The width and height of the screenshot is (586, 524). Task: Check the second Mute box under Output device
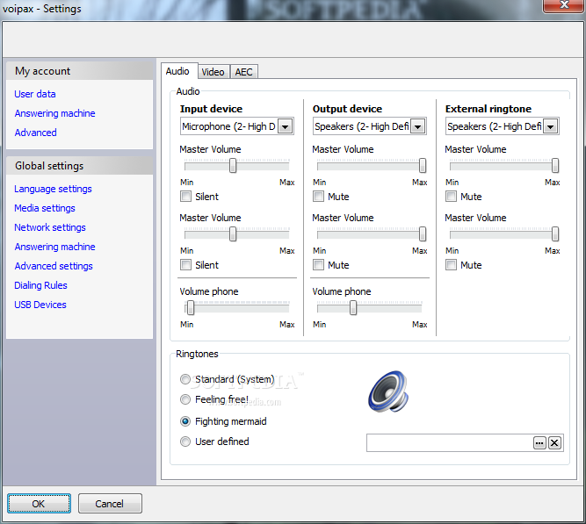pyautogui.click(x=318, y=265)
